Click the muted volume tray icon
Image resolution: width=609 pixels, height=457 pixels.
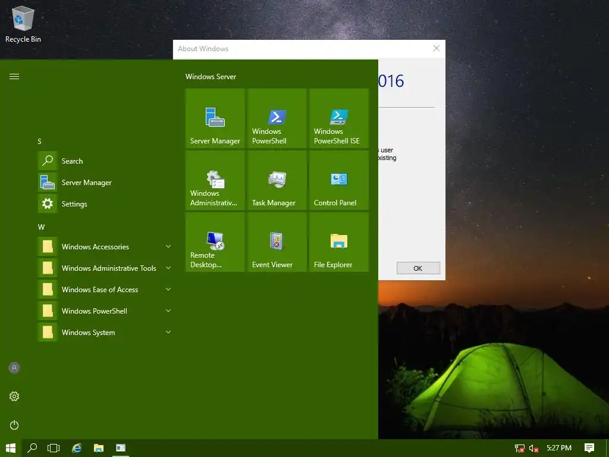(x=533, y=448)
